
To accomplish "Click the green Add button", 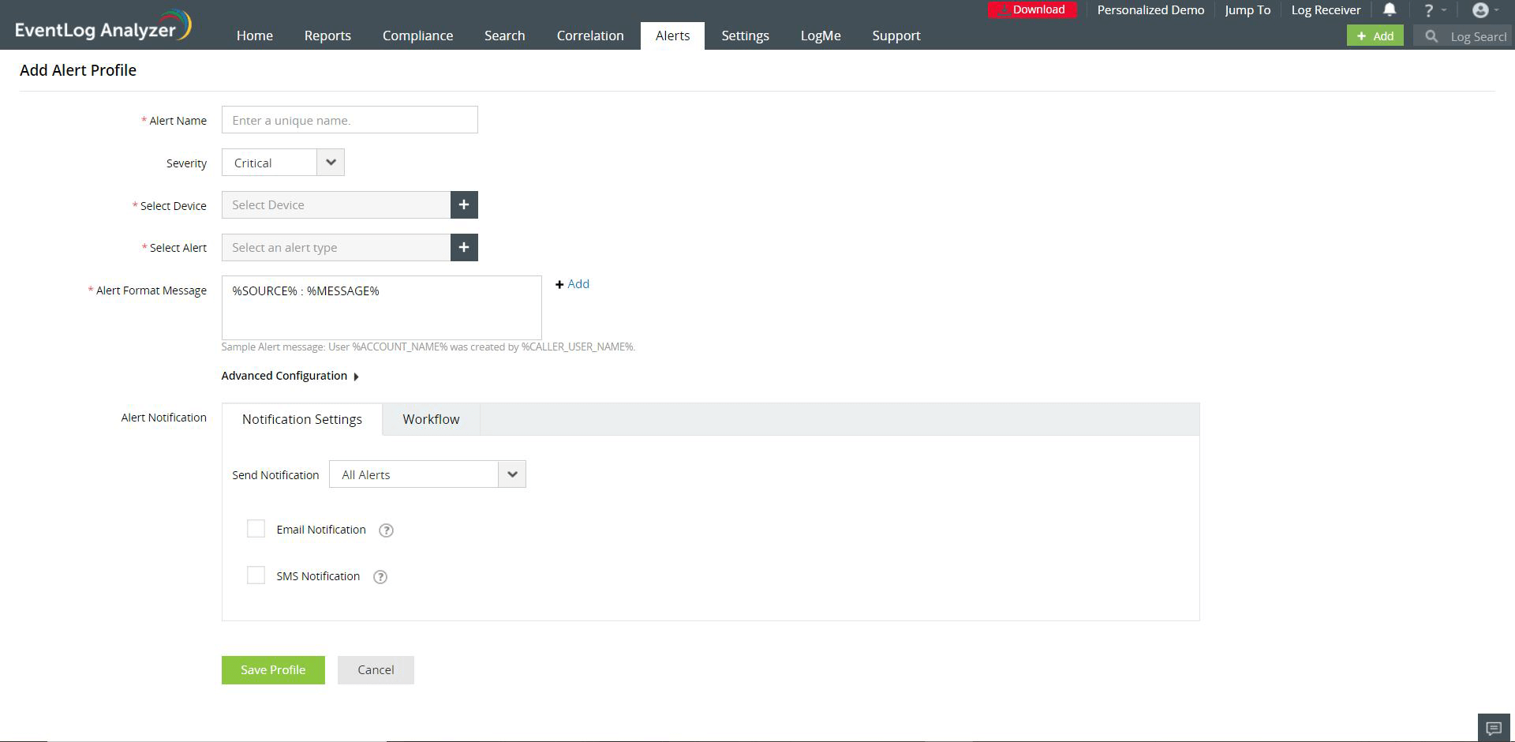I will pos(1375,36).
